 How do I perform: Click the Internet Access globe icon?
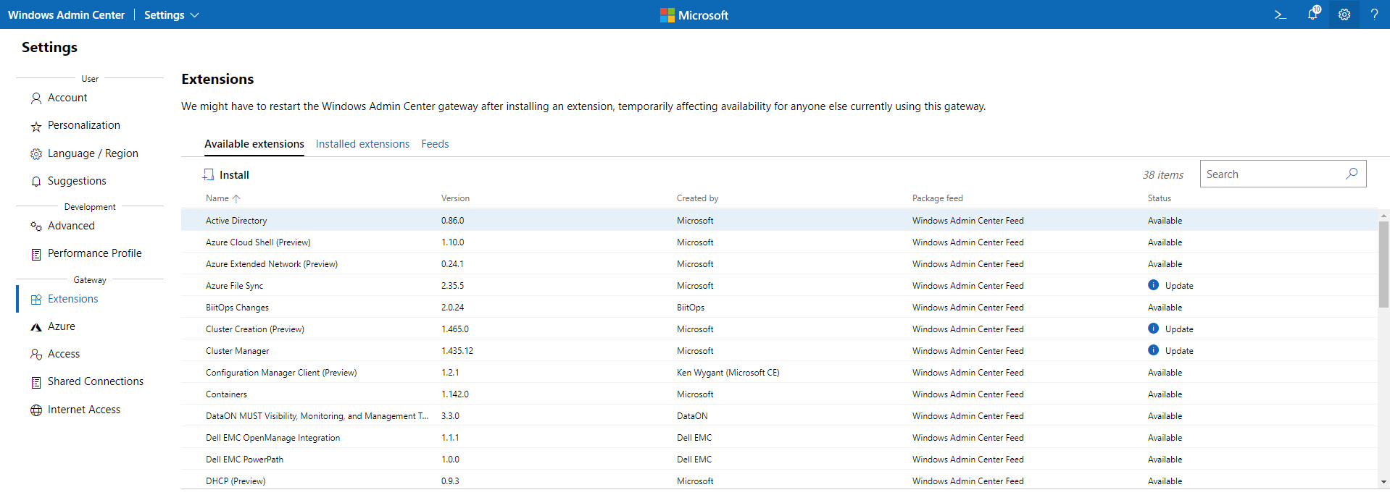36,410
